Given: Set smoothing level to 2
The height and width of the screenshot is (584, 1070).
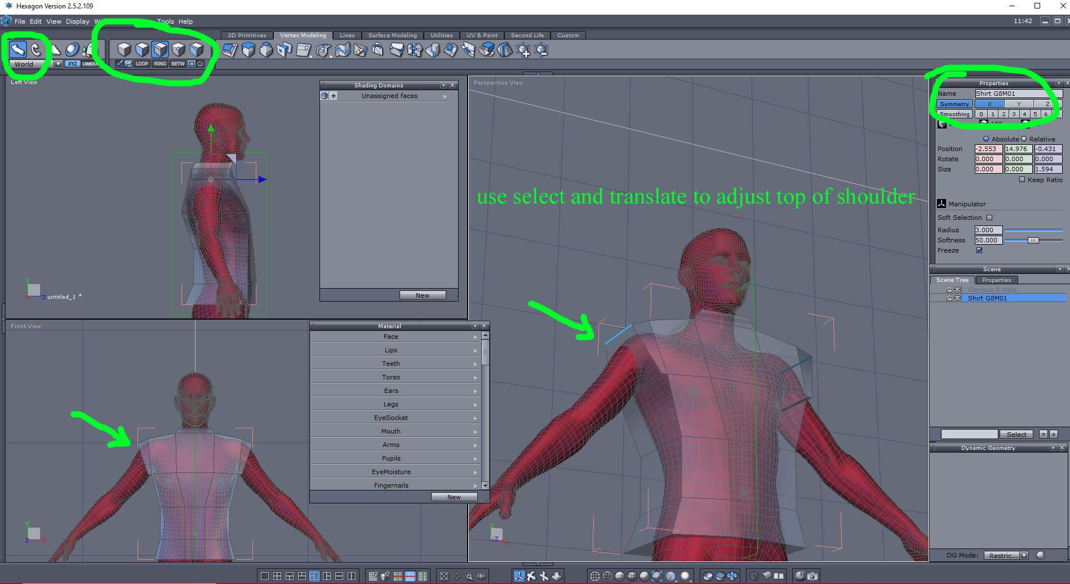Looking at the screenshot, I should tap(1003, 114).
